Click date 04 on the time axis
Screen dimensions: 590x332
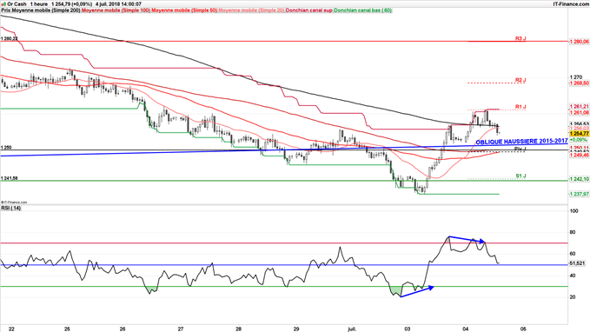tap(466, 329)
